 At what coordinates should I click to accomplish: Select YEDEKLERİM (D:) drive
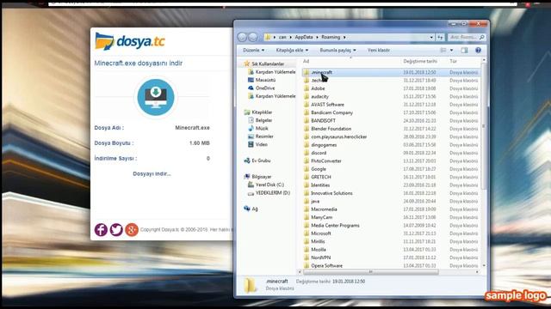tap(273, 193)
